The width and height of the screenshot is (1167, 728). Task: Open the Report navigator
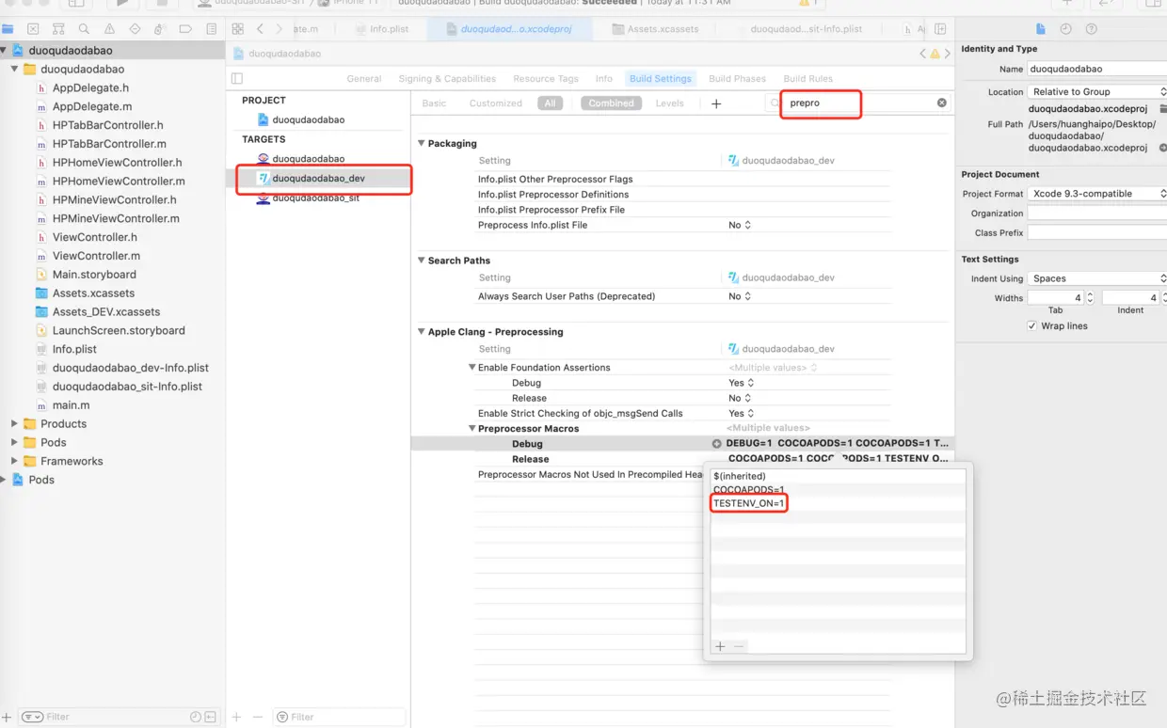(211, 29)
